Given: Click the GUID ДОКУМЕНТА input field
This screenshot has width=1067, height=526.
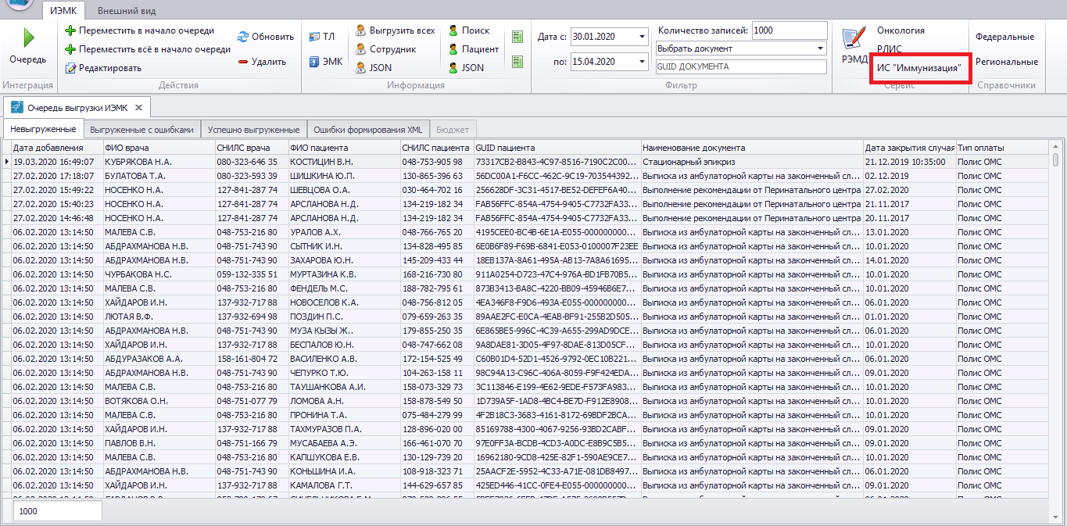Looking at the screenshot, I should (x=739, y=67).
